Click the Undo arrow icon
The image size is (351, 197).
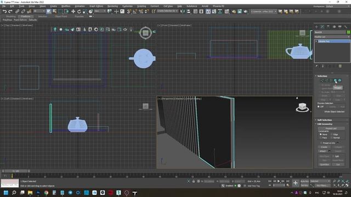click(x=4, y=11)
